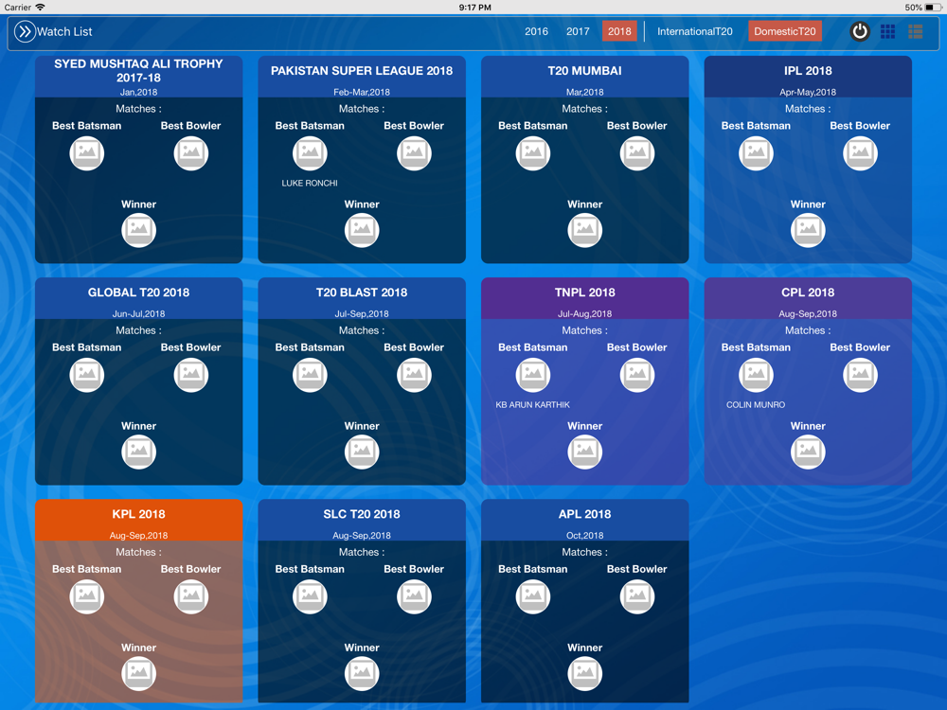Open Syed Mushtaq Ali Trophy 2017-18 card title
This screenshot has height=710, width=947.
point(138,71)
